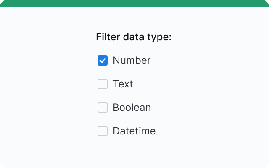Tick the Datetime checkbox

tap(103, 131)
